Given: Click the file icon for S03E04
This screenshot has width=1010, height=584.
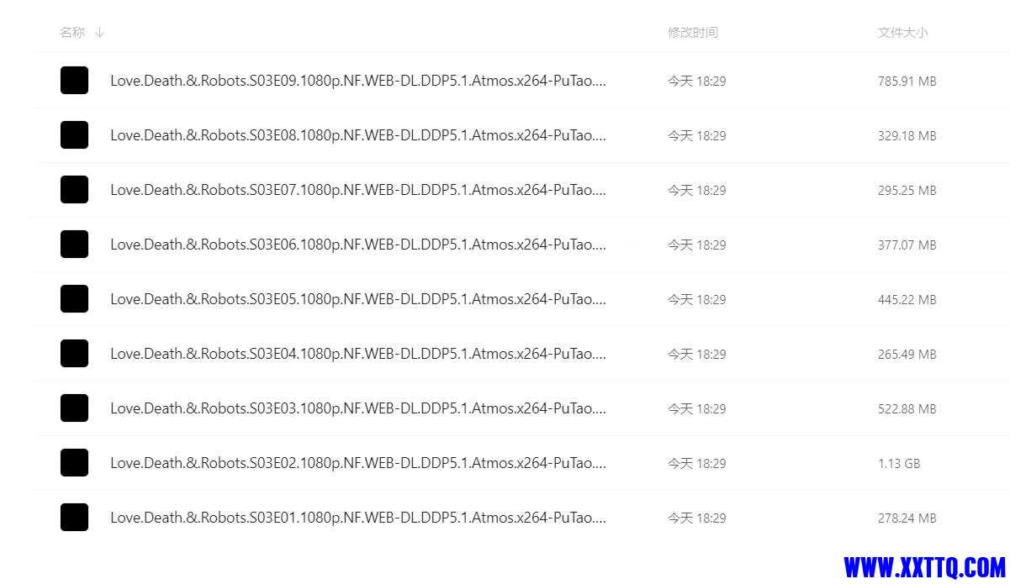Looking at the screenshot, I should point(74,354).
